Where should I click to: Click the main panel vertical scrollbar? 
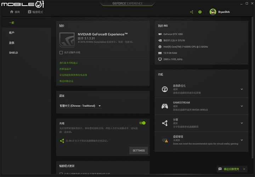click(253, 88)
